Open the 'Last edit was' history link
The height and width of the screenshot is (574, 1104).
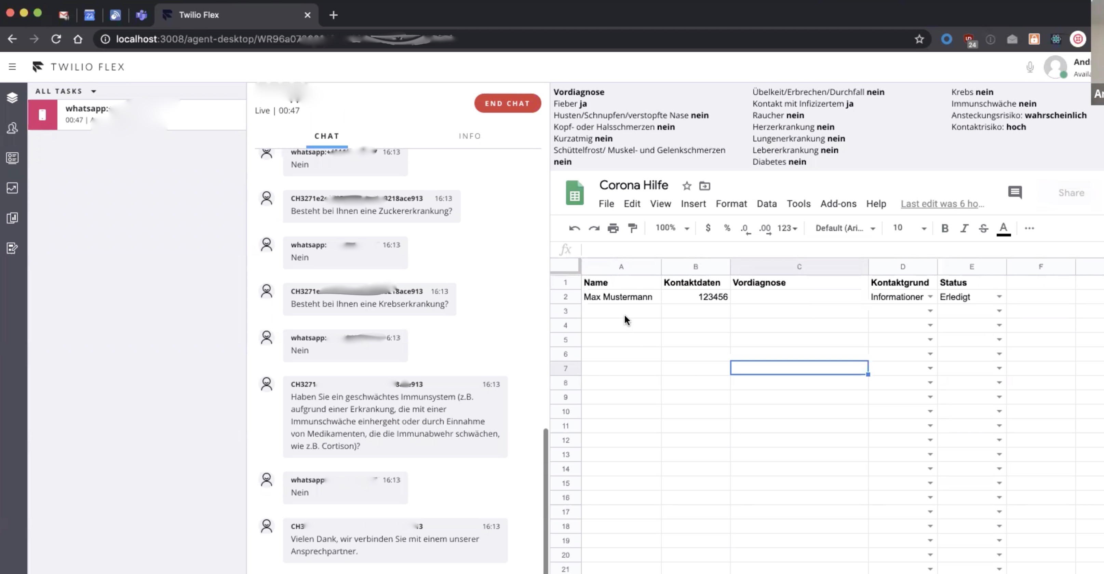click(x=942, y=204)
